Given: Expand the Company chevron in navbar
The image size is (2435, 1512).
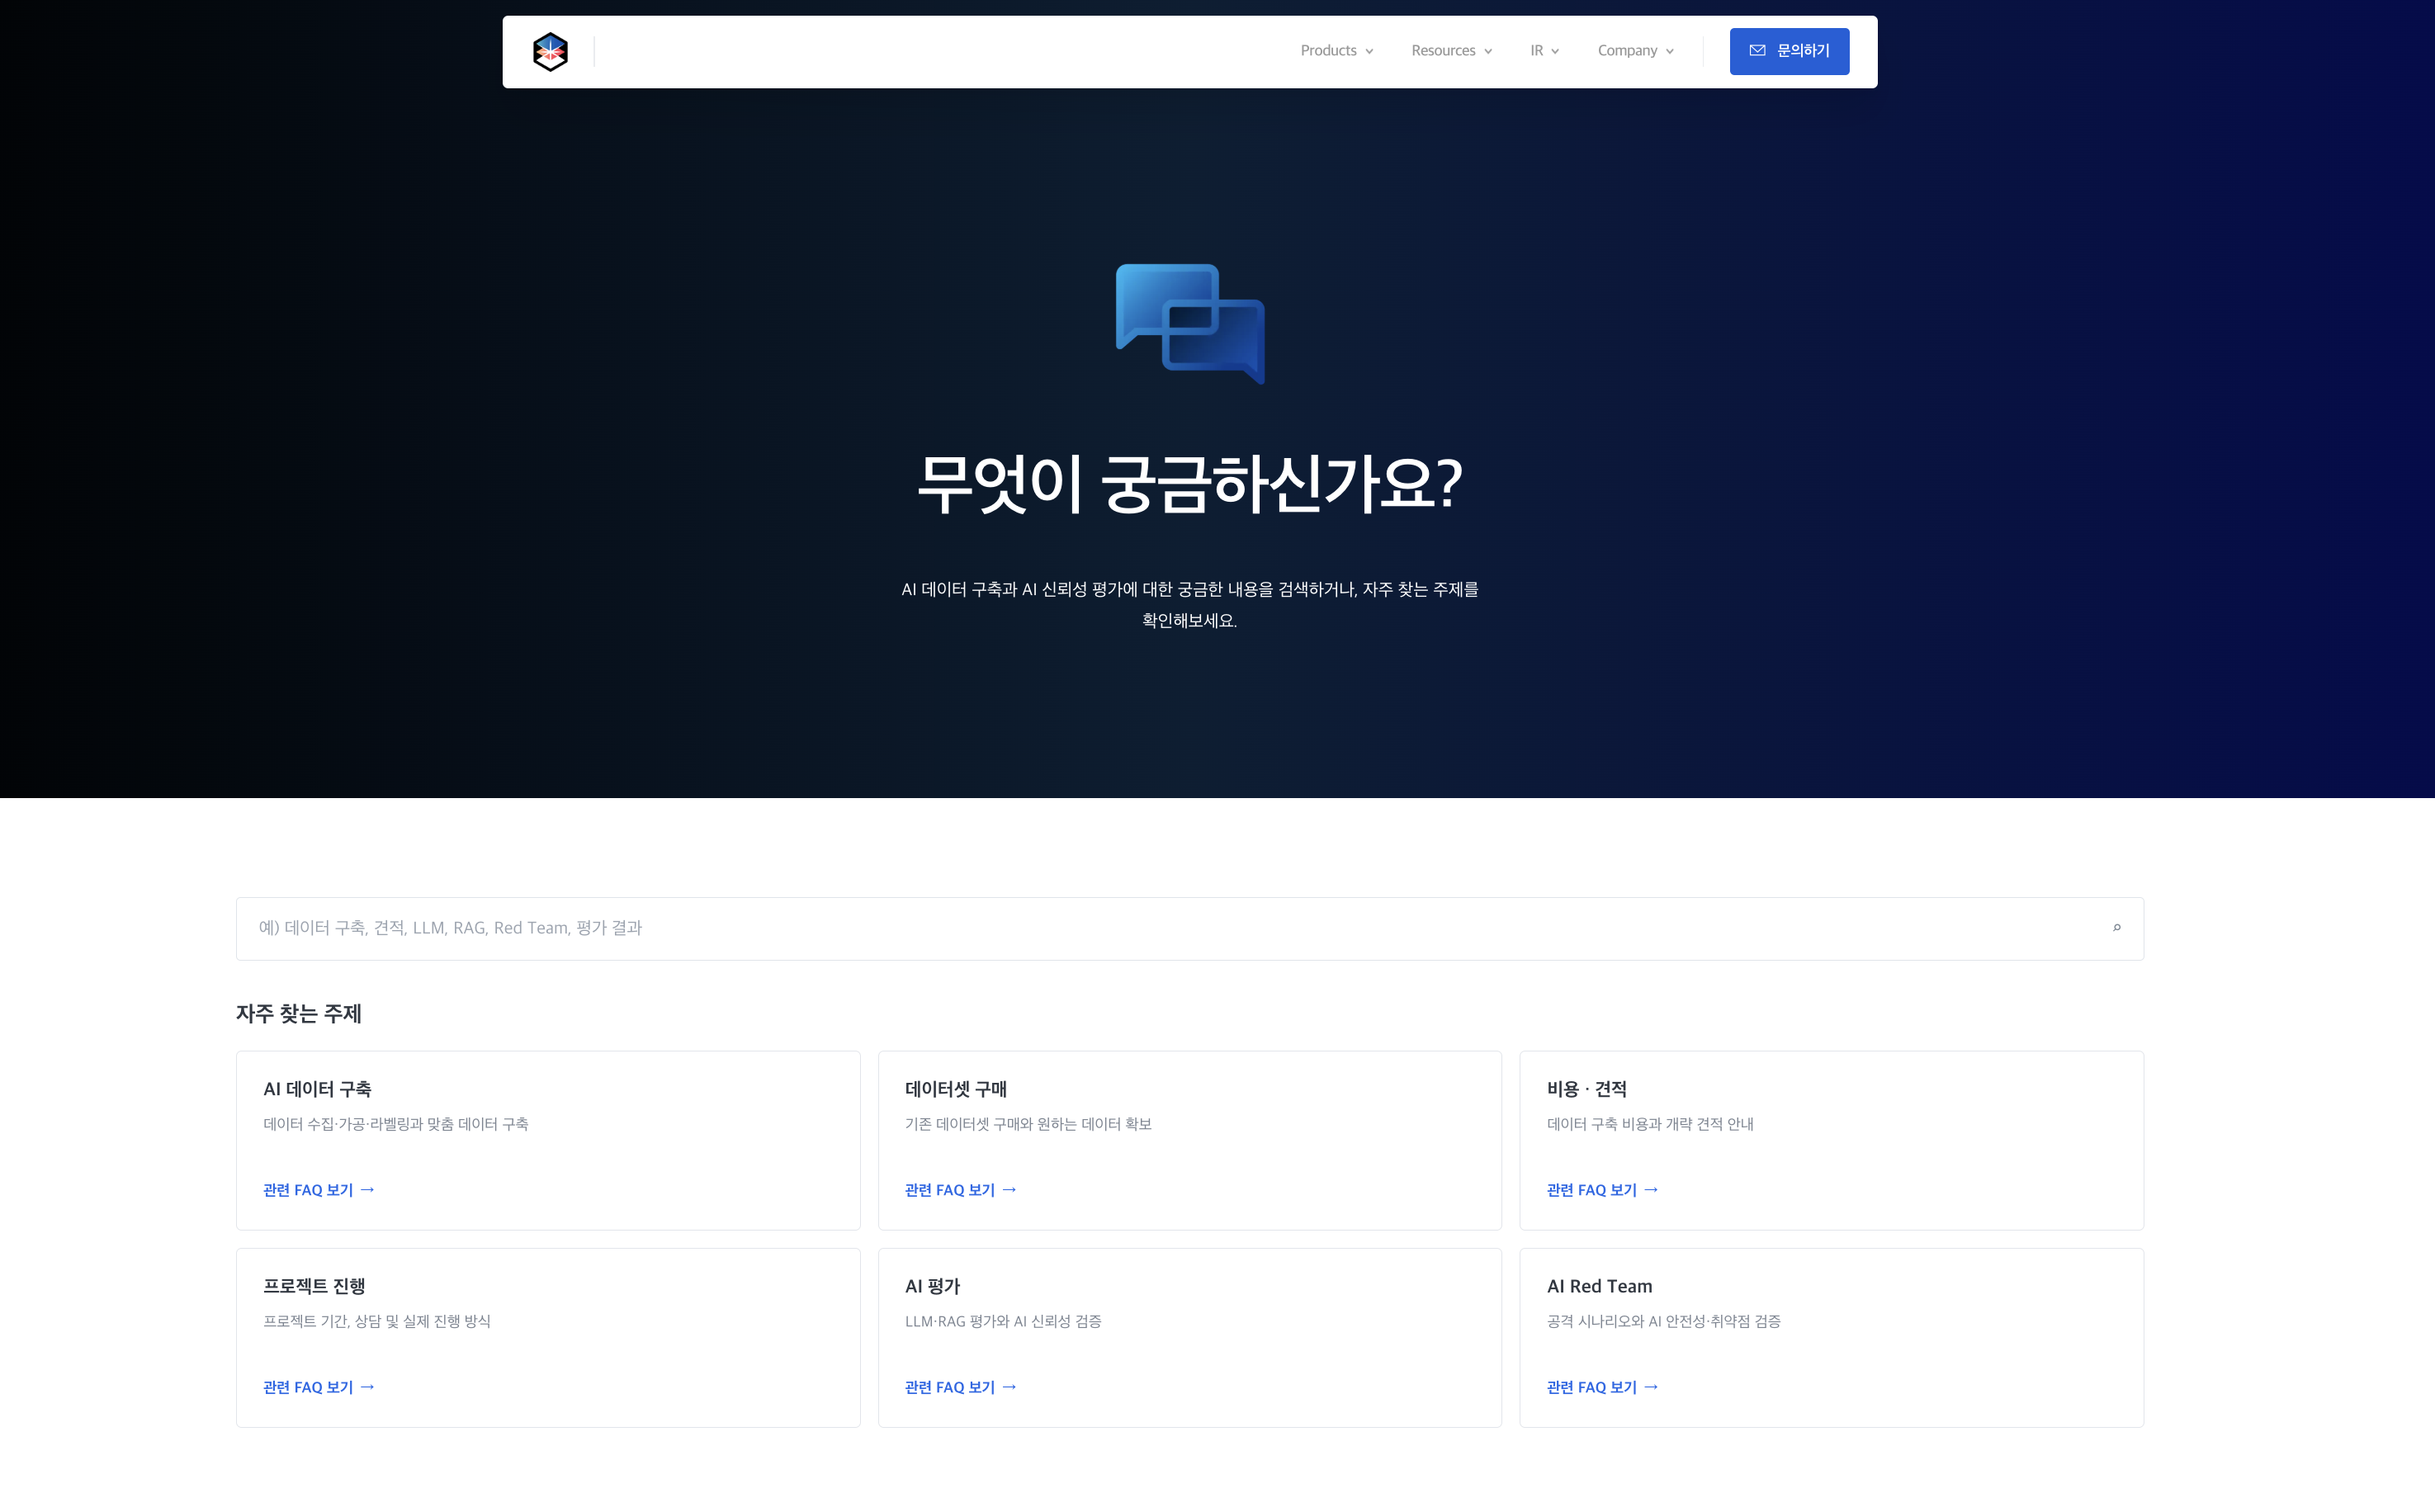Looking at the screenshot, I should [x=1670, y=52].
